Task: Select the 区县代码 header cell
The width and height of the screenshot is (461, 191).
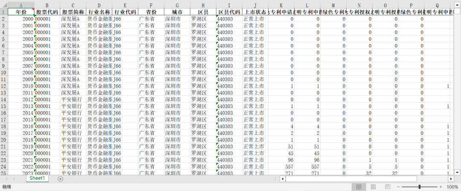Action: [229, 12]
